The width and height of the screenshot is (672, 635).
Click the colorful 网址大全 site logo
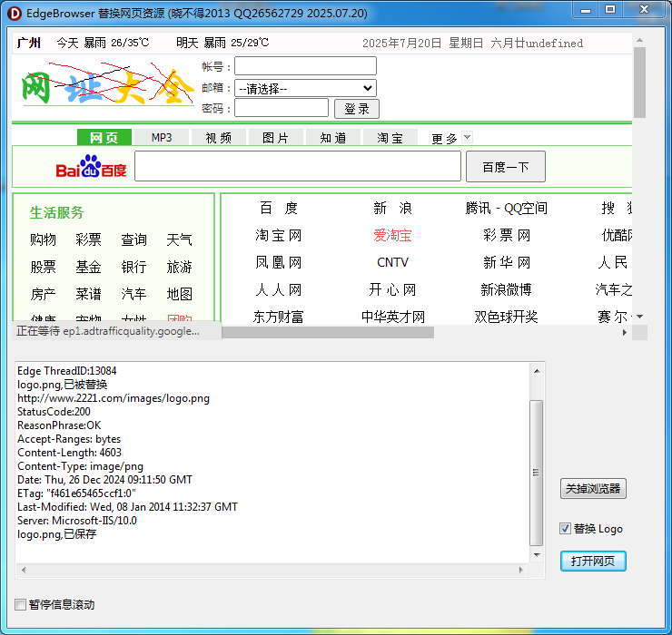(x=108, y=84)
